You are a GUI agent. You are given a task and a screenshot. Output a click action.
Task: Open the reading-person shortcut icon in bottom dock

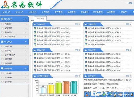point(87,95)
